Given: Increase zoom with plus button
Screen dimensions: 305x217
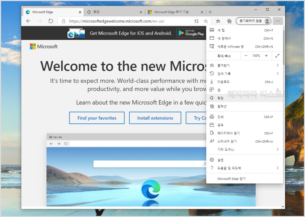Looking at the screenshot, I should pyautogui.click(x=266, y=56).
